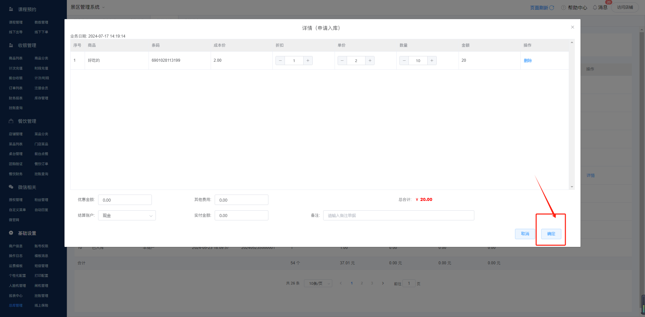Image resolution: width=645 pixels, height=317 pixels.
Task: Focus the 备注 remarks text field
Action: (398, 216)
